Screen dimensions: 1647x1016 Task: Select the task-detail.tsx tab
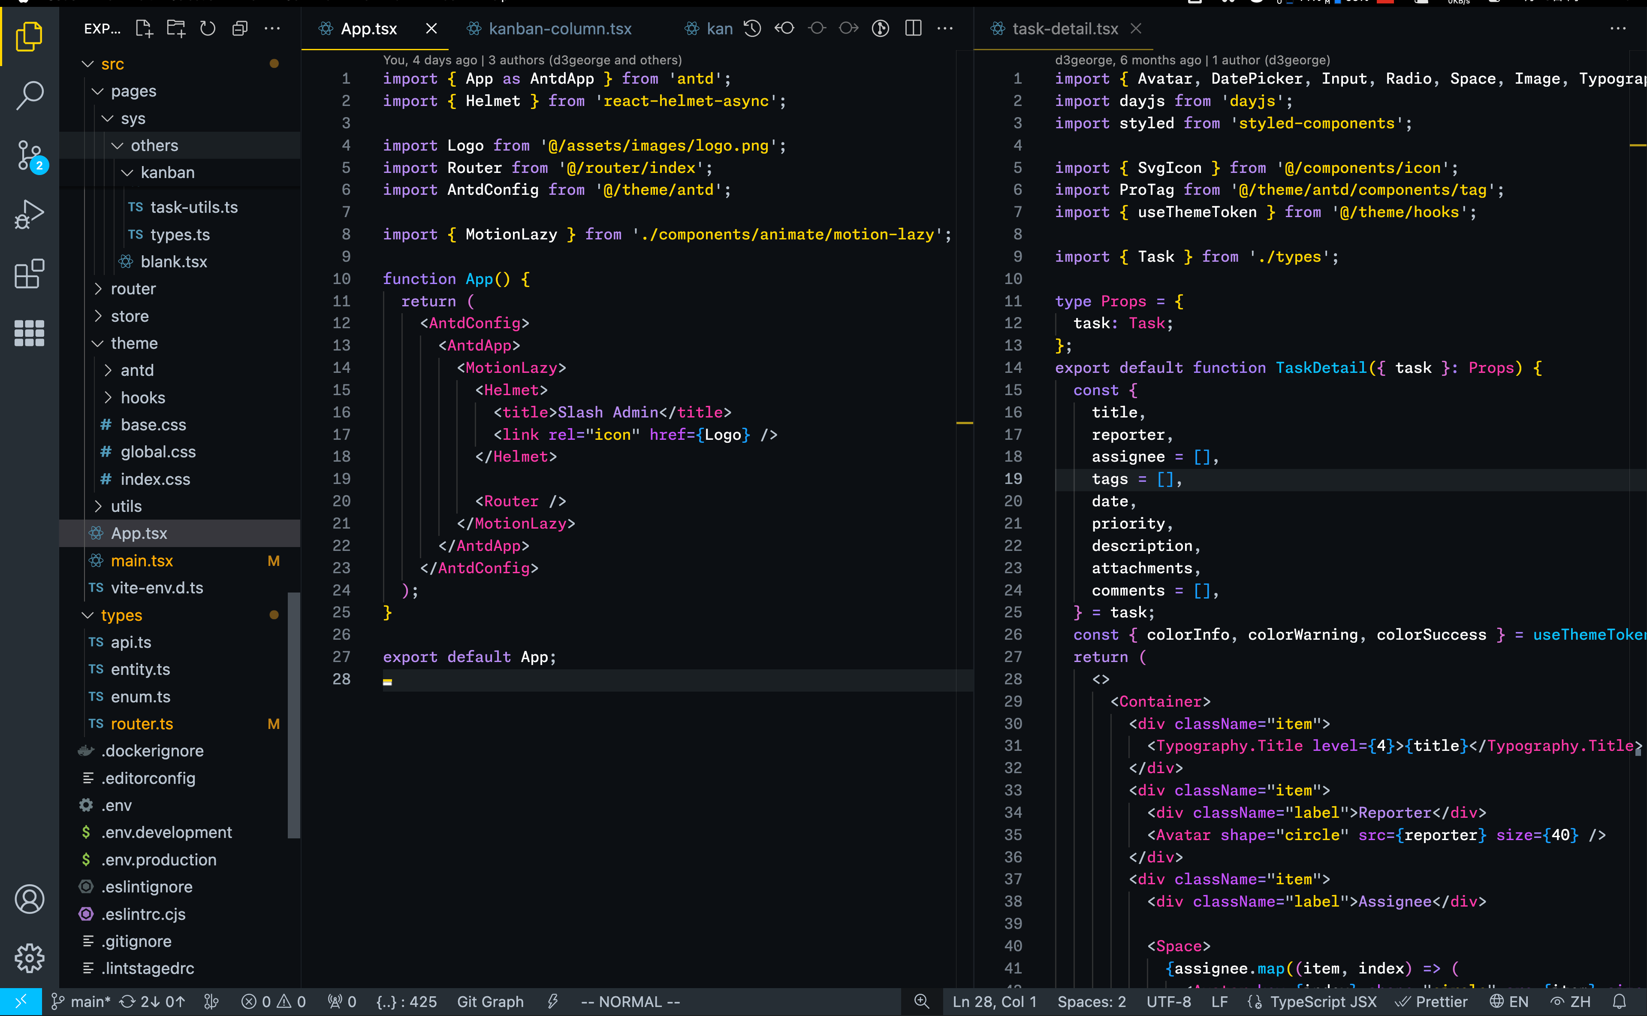(1065, 29)
